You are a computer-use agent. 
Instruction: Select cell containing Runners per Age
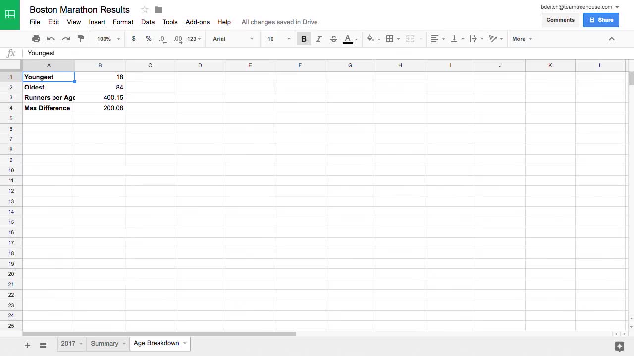49,97
